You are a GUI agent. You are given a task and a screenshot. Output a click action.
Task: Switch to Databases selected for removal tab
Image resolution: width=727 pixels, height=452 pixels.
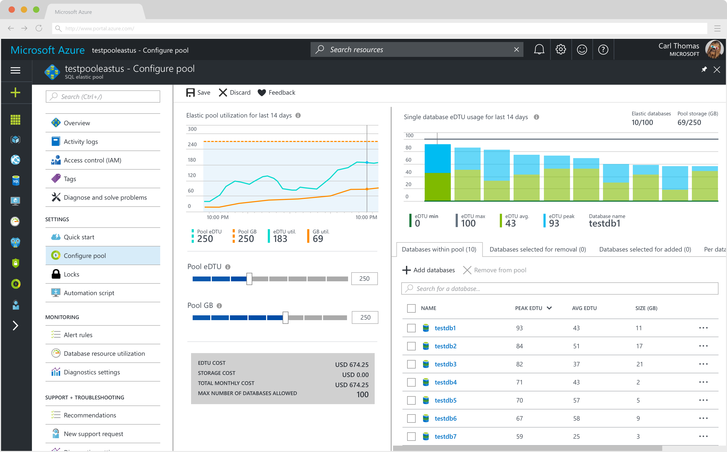pos(538,249)
